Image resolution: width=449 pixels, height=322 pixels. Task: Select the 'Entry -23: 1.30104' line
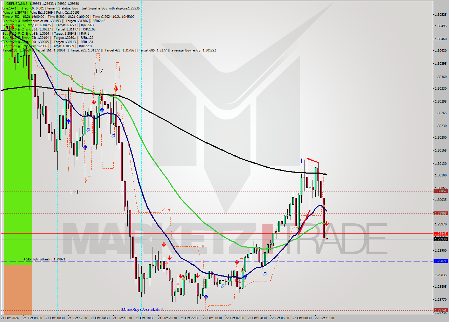pyautogui.click(x=48, y=37)
